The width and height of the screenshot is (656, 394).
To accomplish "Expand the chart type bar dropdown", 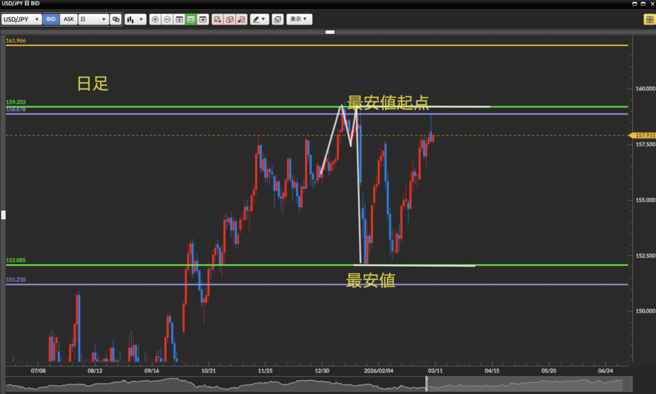I will click(135, 19).
